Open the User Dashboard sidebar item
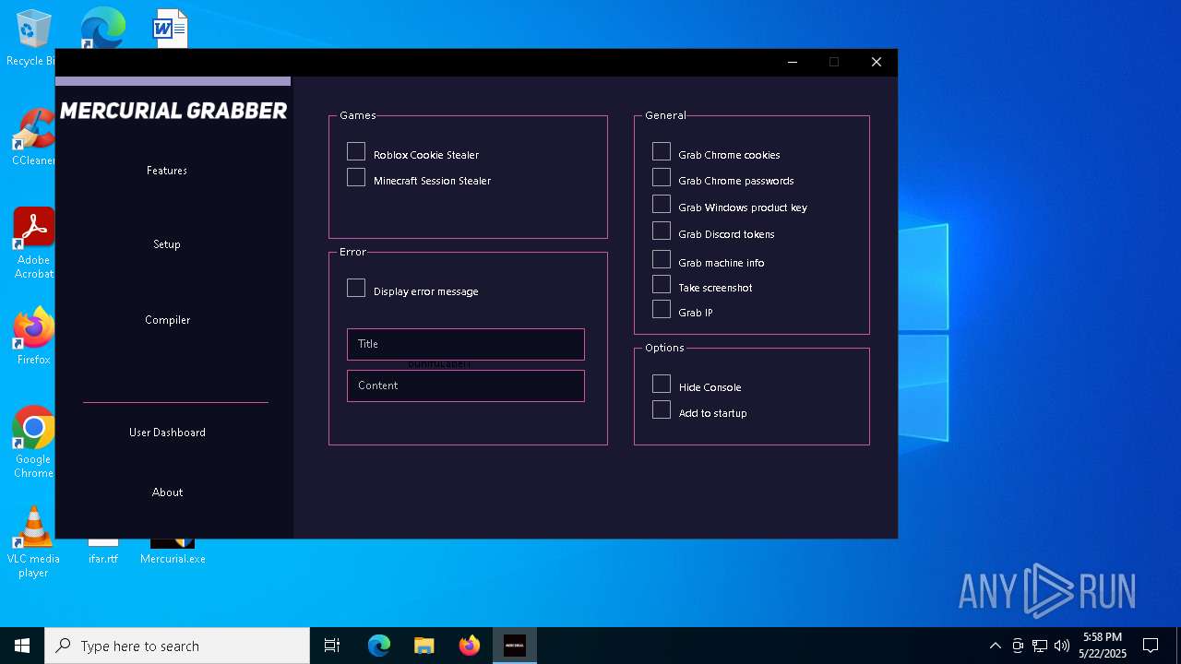The width and height of the screenshot is (1181, 664). [167, 433]
